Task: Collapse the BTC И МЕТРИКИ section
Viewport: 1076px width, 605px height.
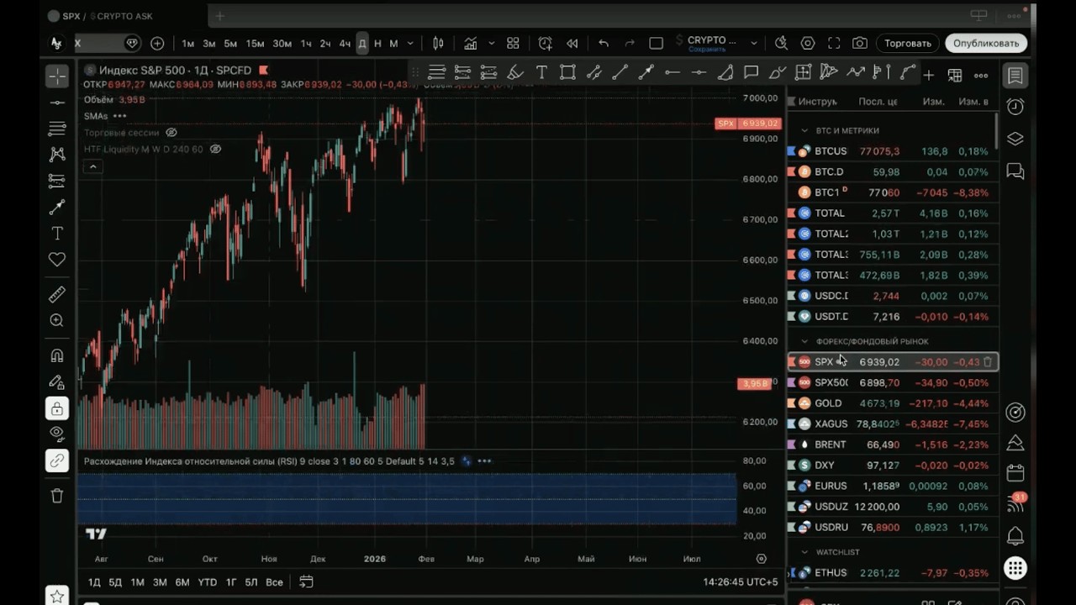Action: 804,131
